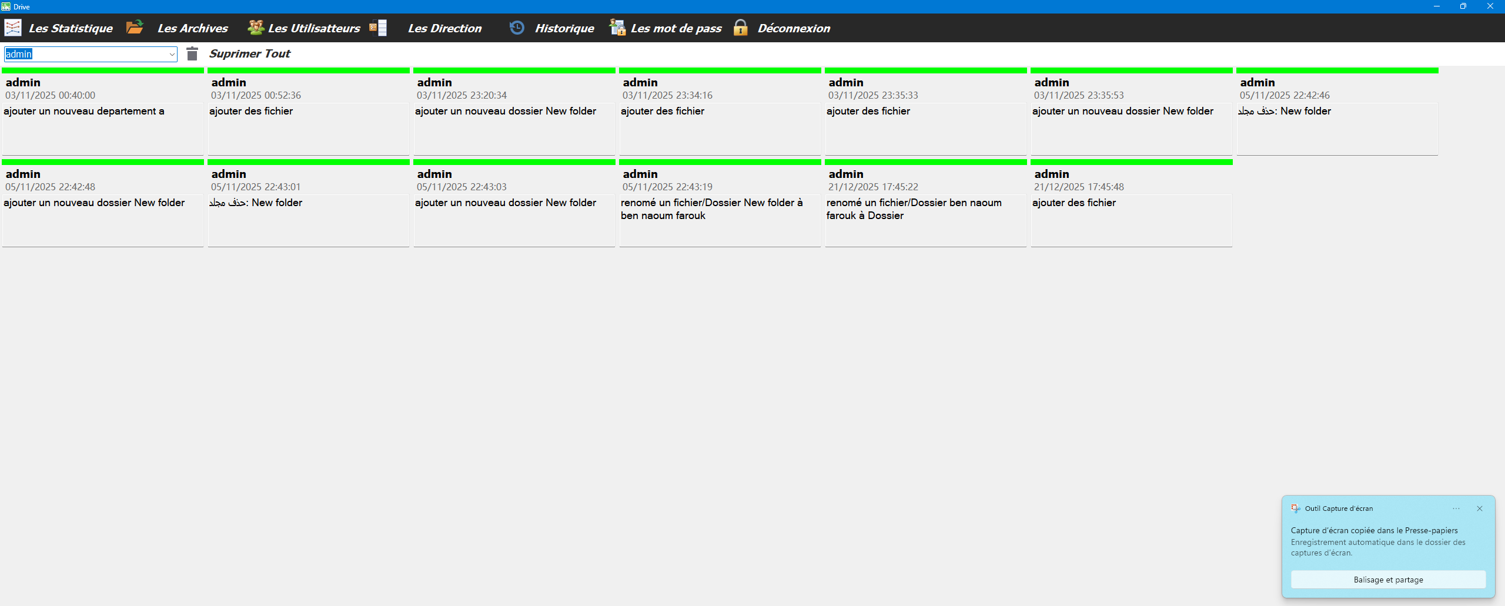
Task: Click the trash bin delete icon
Action: point(192,54)
